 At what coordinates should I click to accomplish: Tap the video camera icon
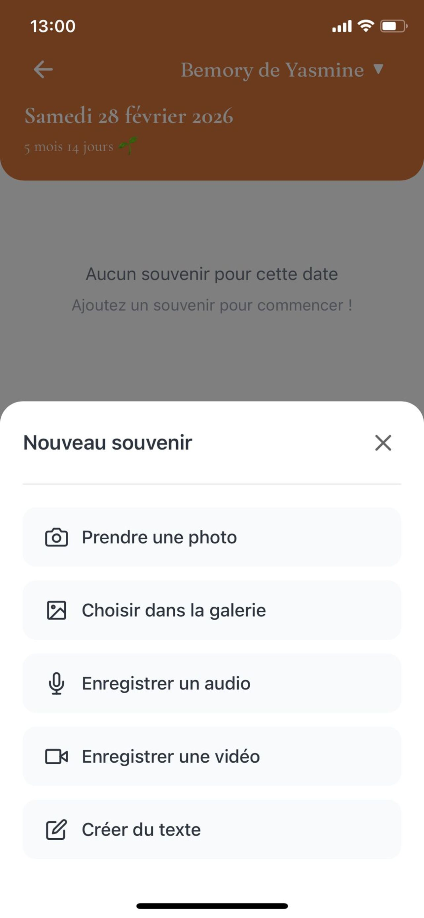tap(56, 756)
